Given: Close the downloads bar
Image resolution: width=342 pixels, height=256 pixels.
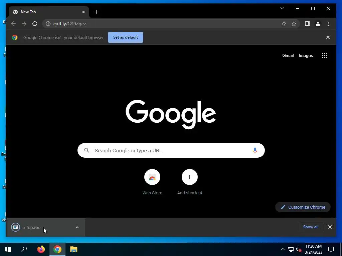Looking at the screenshot, I should click(x=330, y=227).
